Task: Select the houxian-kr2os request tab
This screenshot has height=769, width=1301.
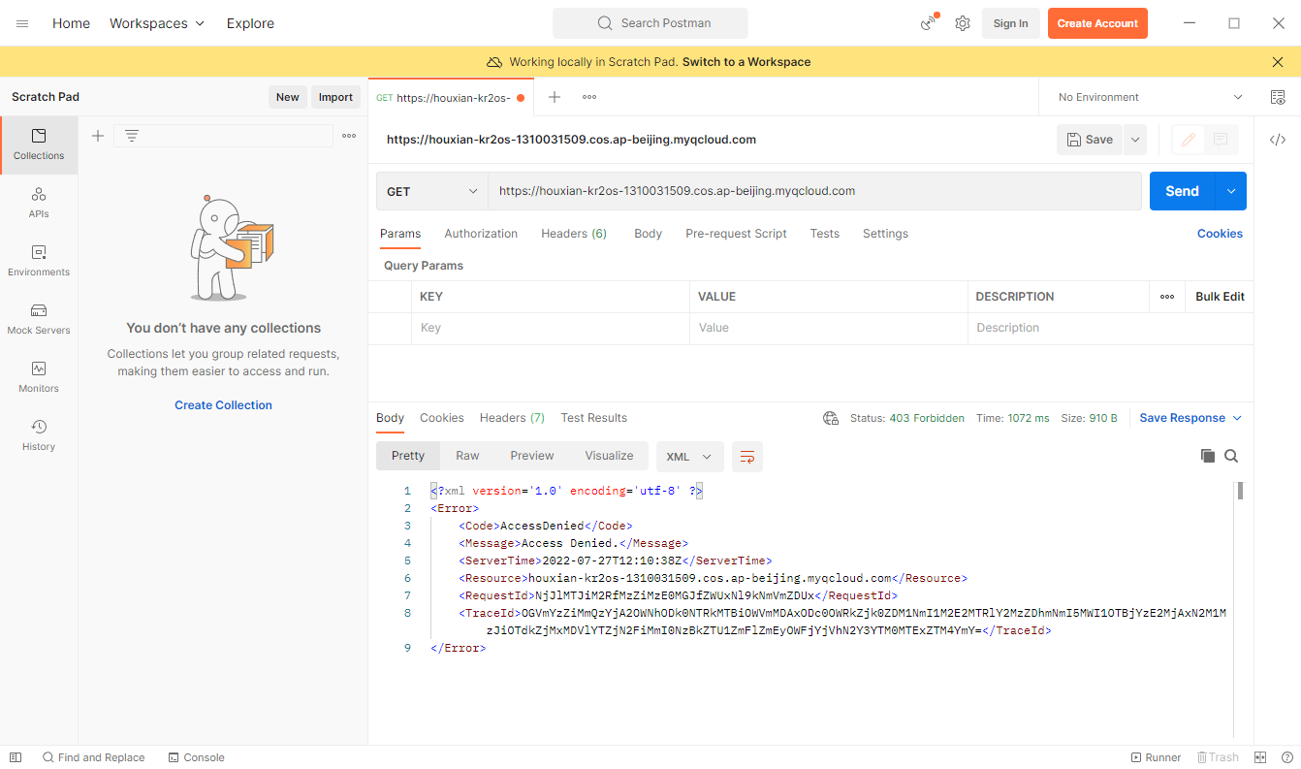Action: tap(451, 98)
